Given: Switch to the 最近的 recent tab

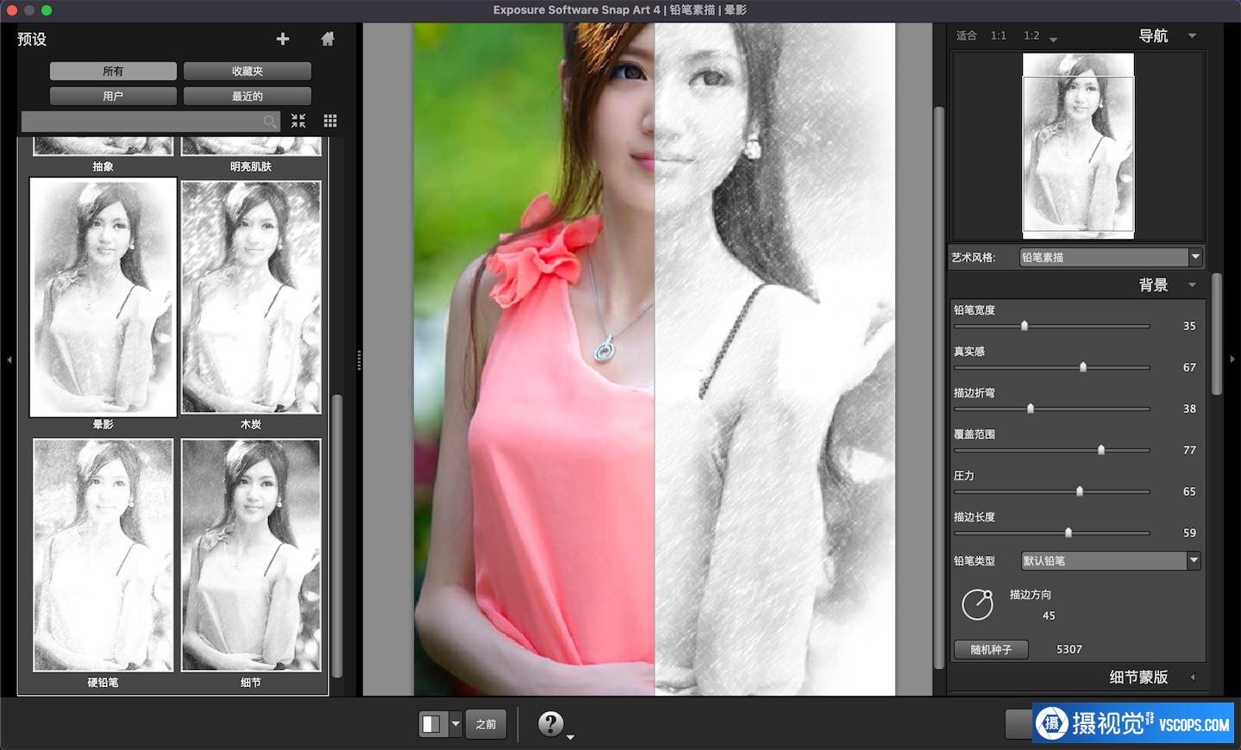Looking at the screenshot, I should tap(247, 96).
